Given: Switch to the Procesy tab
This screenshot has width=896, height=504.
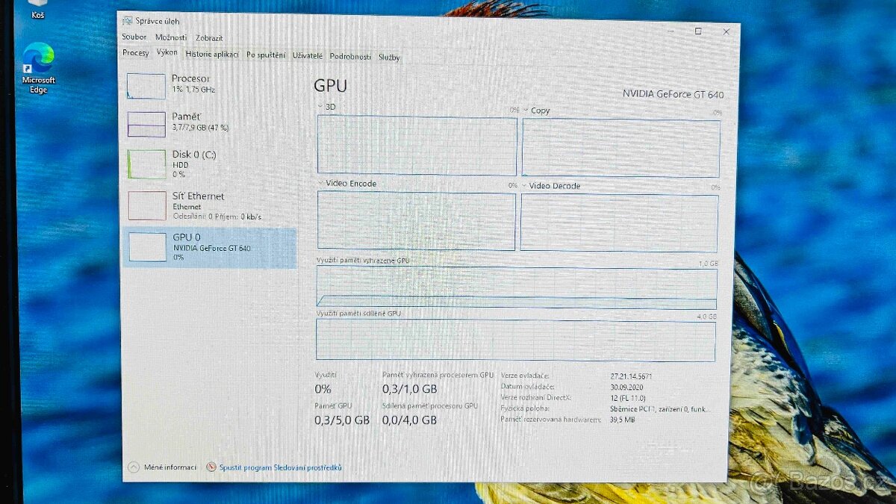Looking at the screenshot, I should tap(136, 54).
